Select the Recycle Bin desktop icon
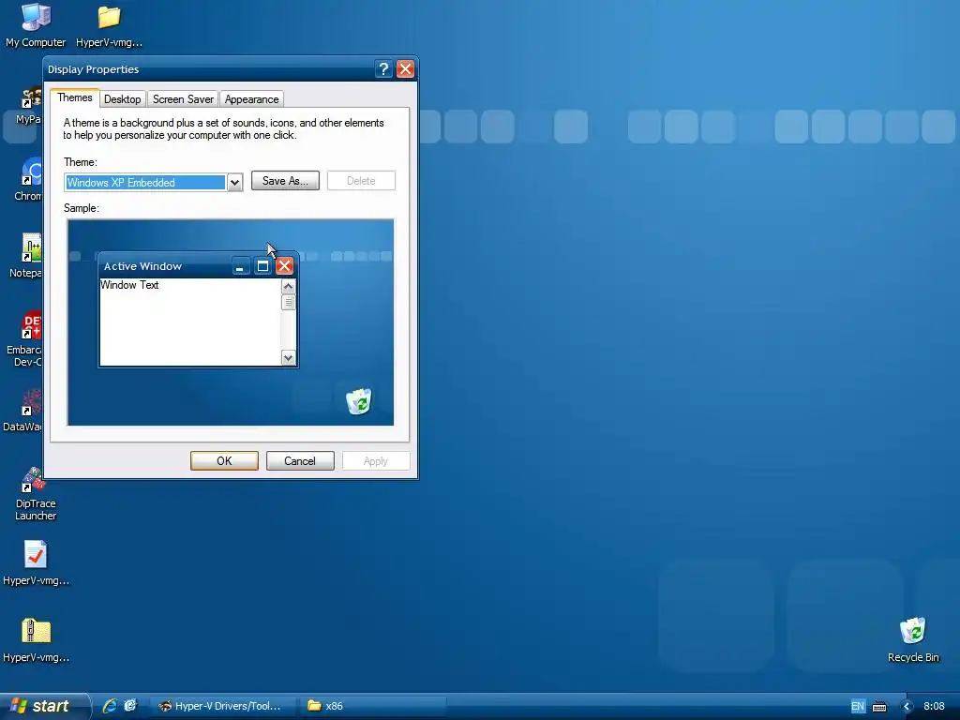 [x=913, y=639]
